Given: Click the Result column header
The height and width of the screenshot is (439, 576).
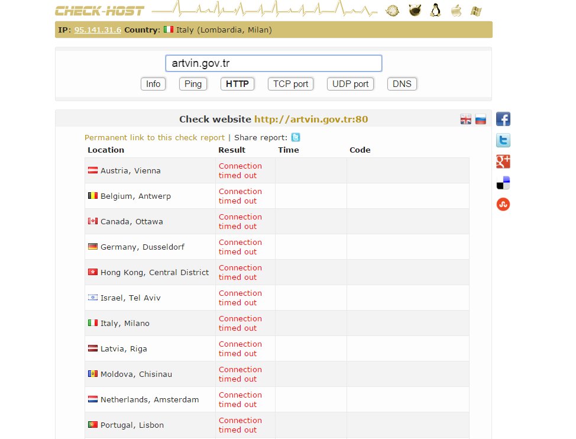Looking at the screenshot, I should coord(232,150).
